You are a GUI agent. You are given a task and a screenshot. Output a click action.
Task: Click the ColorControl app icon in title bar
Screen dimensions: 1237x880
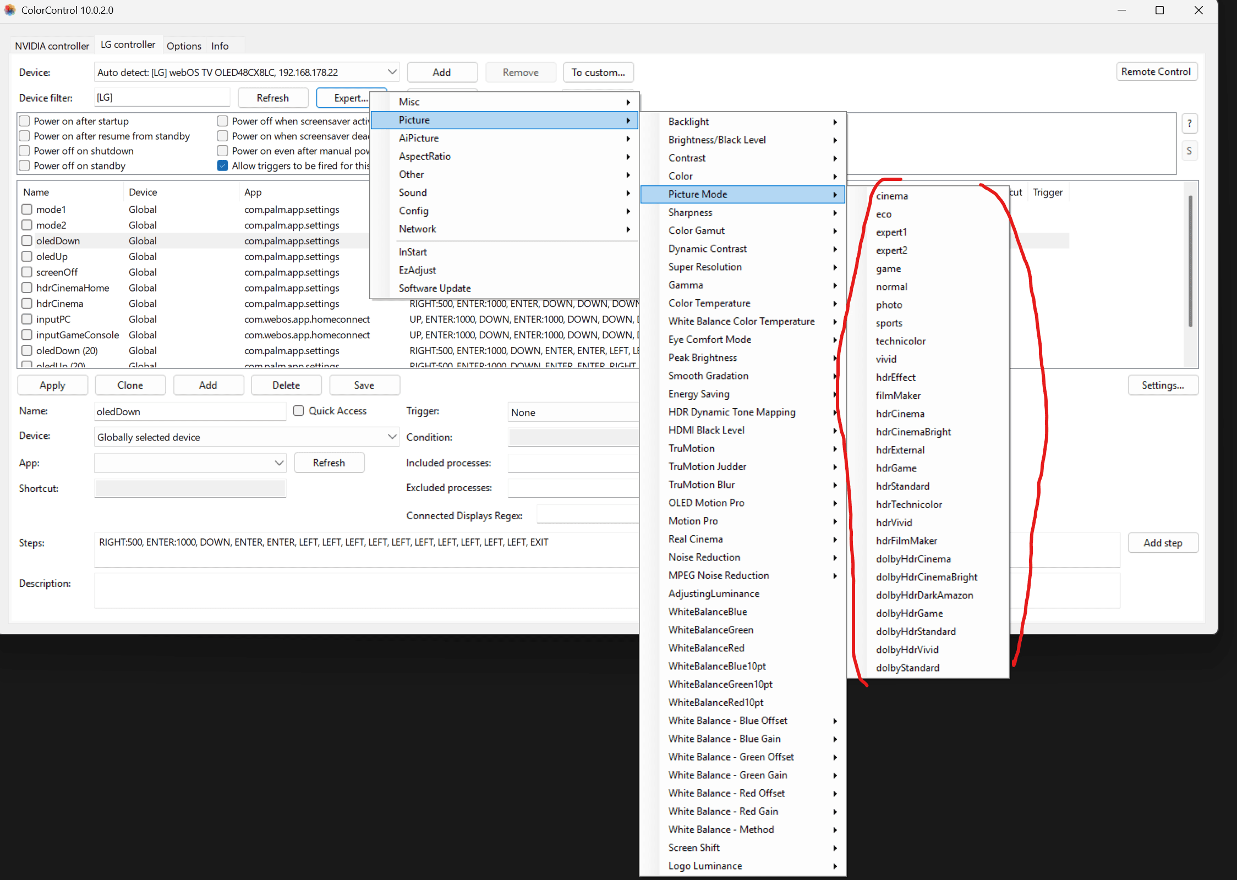coord(10,10)
